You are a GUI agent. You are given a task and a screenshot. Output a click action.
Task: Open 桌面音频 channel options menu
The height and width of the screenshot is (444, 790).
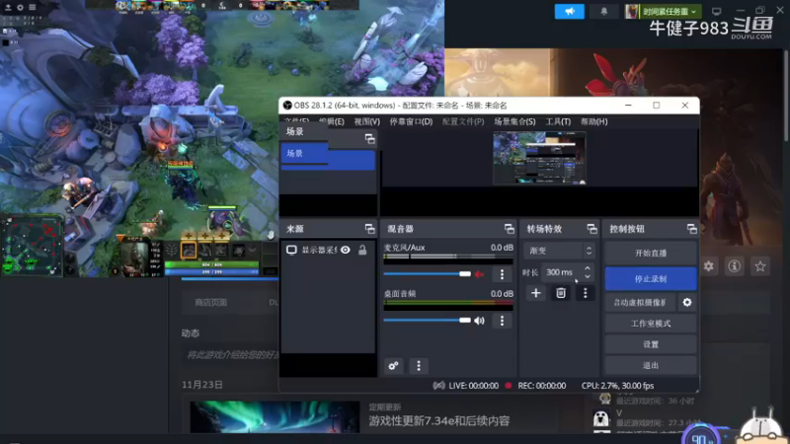coord(502,321)
